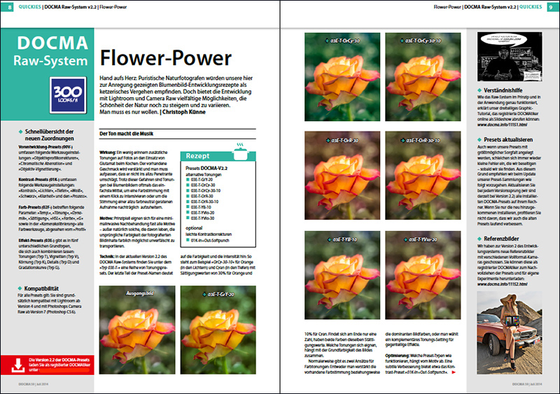This screenshot has height=394, width=560.
Task: Click the page number 8 box
Action: click(7, 7)
